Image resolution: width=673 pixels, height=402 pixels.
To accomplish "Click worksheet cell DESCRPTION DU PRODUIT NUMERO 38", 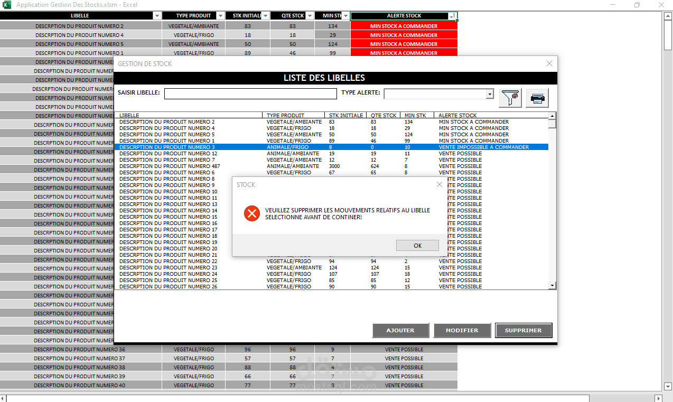I will coord(80,367).
